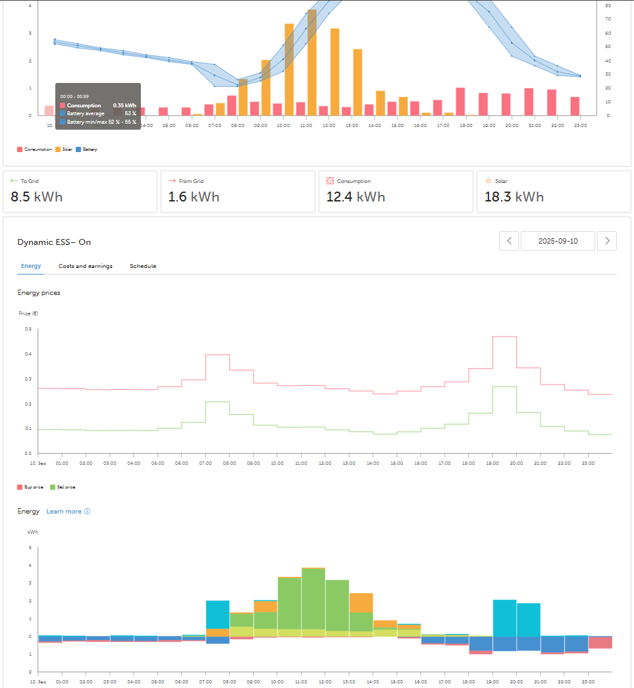
Task: Toggle Consumption series in top chart legend
Action: [x=34, y=149]
